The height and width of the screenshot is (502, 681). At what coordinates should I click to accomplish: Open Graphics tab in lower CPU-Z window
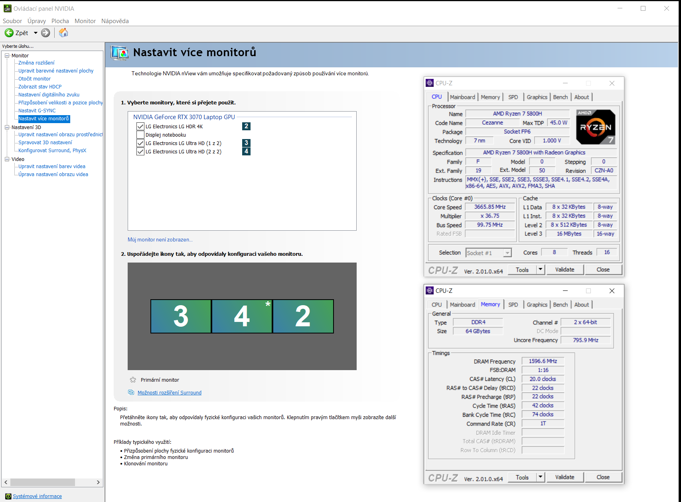coord(537,305)
